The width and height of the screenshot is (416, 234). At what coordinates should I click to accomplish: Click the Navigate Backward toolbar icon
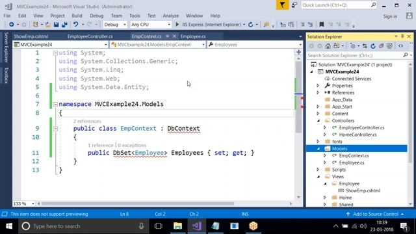click(x=11, y=25)
